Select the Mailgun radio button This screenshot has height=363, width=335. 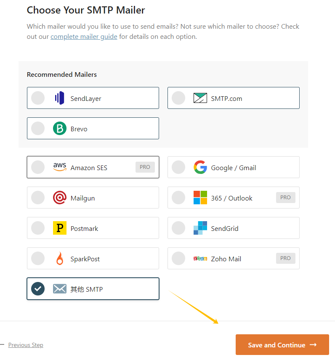pyautogui.click(x=38, y=198)
